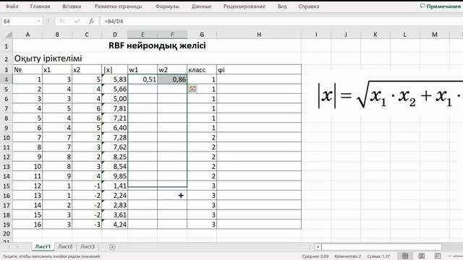This screenshot has width=463, height=260.
Task: Add a new sheet with plus icon
Action: pos(112,247)
